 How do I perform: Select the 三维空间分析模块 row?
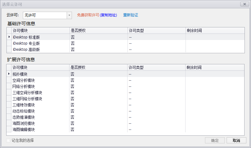click(125, 93)
